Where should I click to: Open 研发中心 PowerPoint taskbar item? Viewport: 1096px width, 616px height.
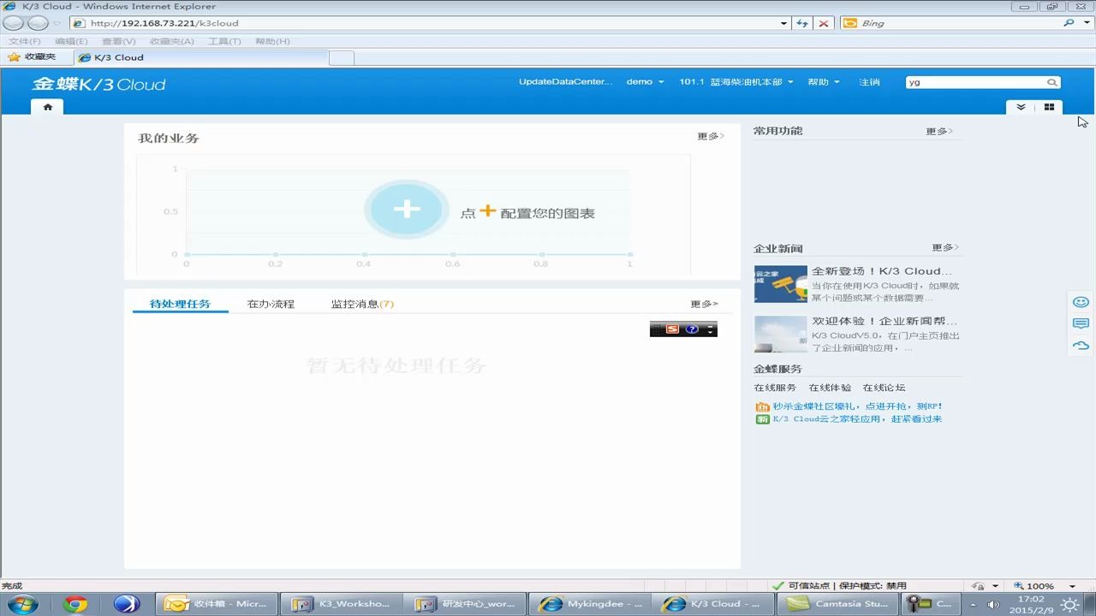coord(466,604)
